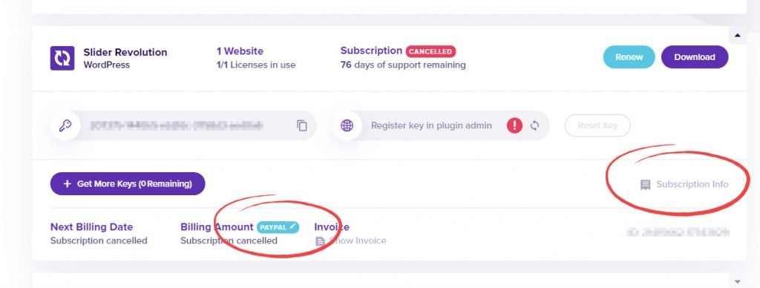Image resolution: width=760 pixels, height=288 pixels.
Task: Click the globe icon for registered domain
Action: coord(347,125)
